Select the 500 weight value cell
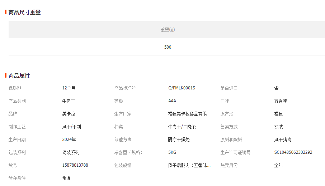Image resolution: width=325 pixels, height=186 pixels. point(168,47)
